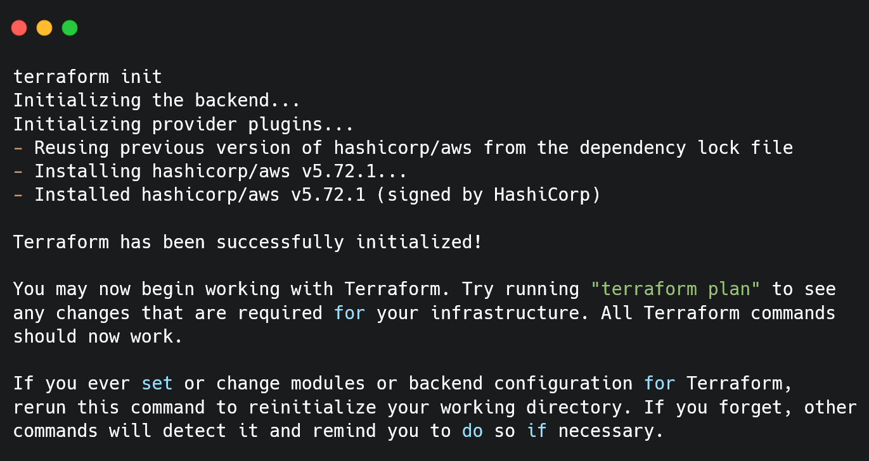Click the "terraform init" command line
The image size is (869, 461).
coord(87,77)
